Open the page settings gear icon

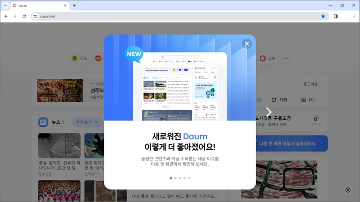[348, 190]
